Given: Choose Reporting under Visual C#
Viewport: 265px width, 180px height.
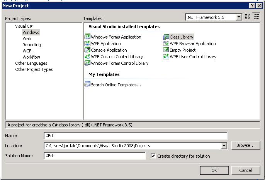Looking at the screenshot, I should (32, 45).
